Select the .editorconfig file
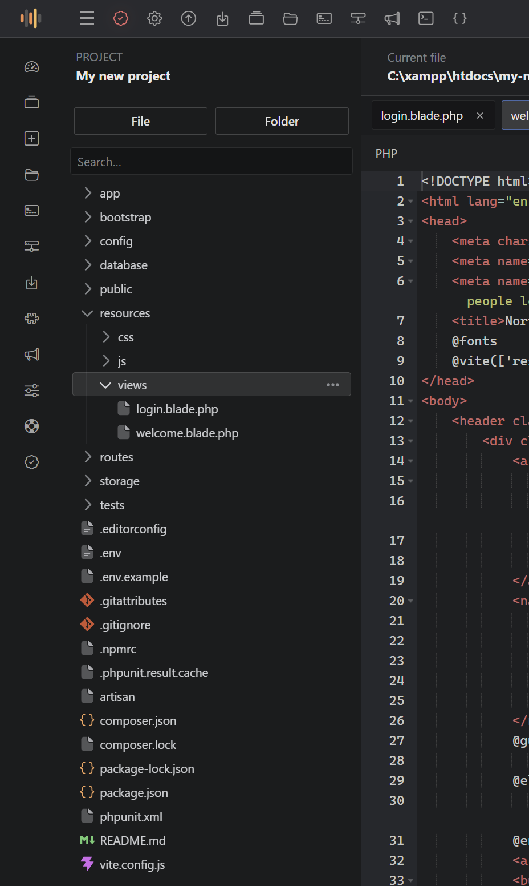The image size is (529, 886). tap(133, 529)
